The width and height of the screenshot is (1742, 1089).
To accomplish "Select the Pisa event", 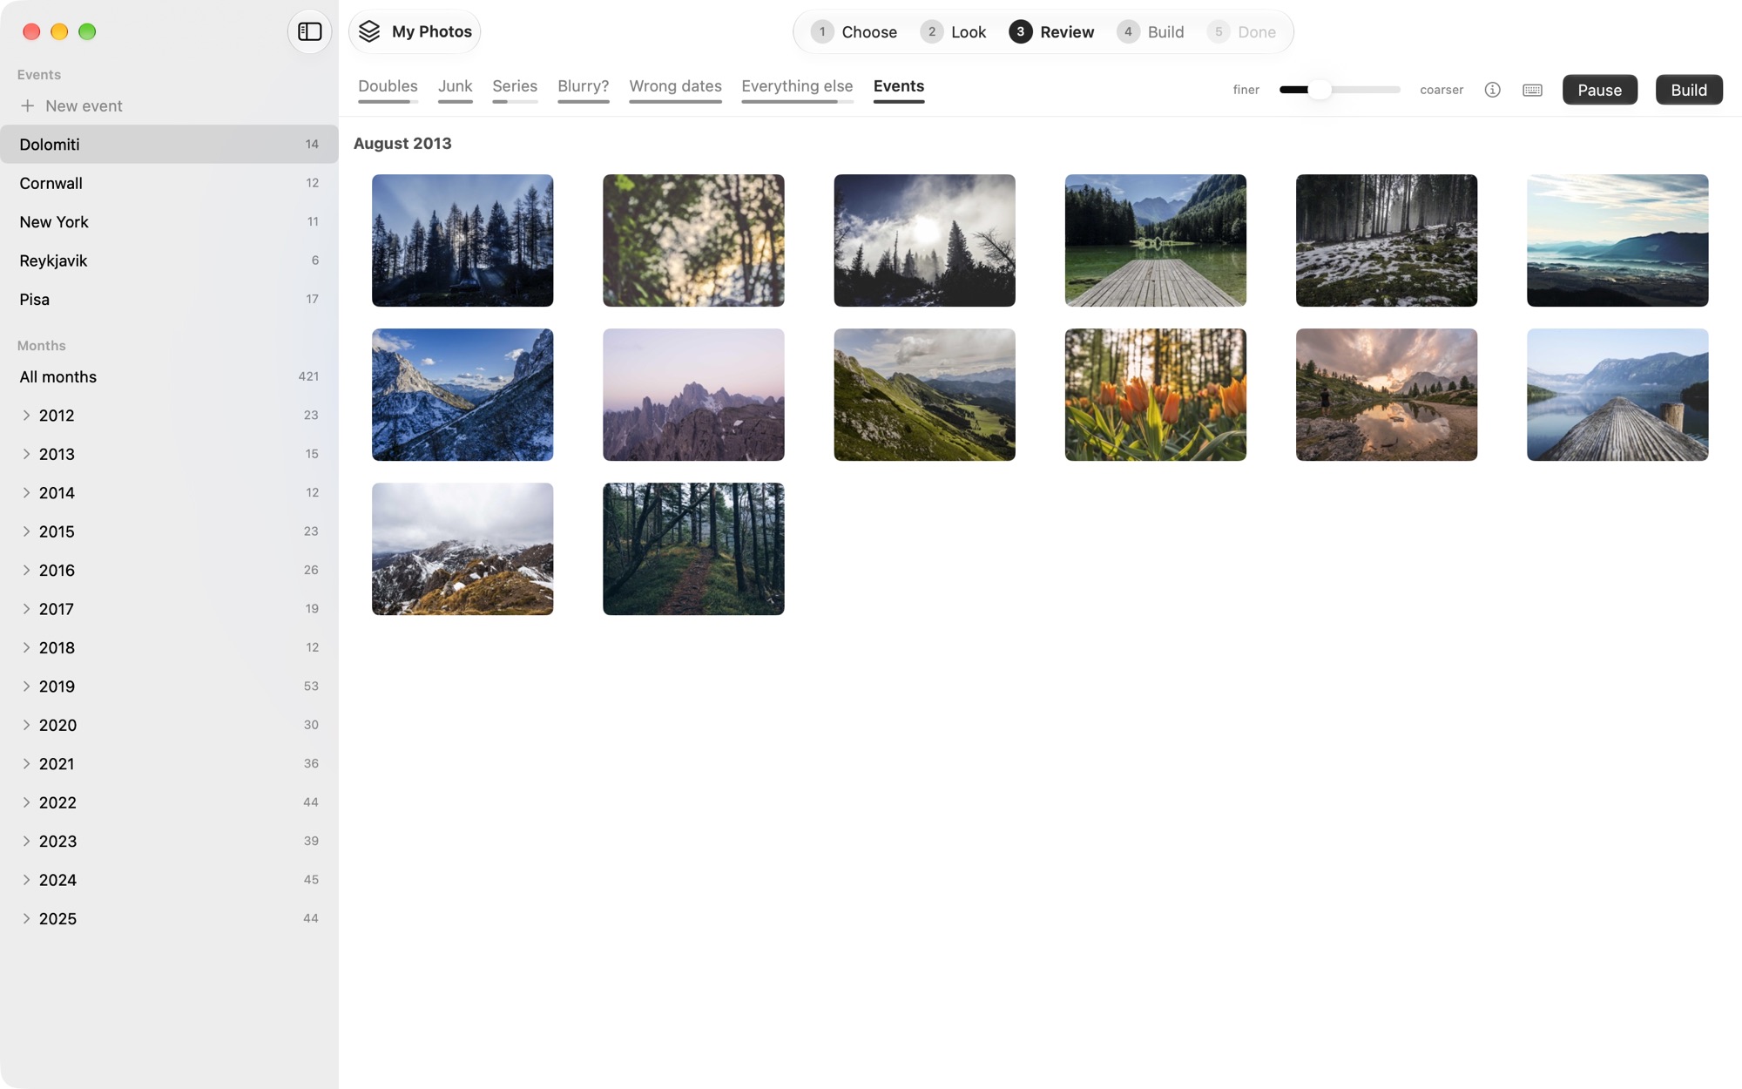I will [169, 299].
